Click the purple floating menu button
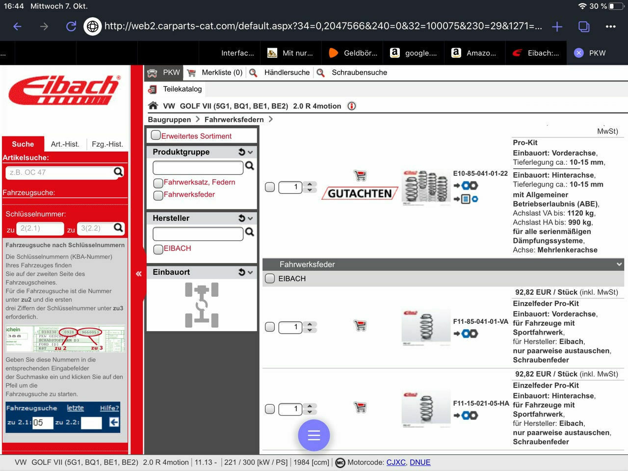 (x=314, y=435)
